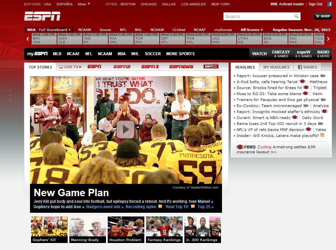Click SC icon beside A-Rod headline
This screenshot has height=250, width=336.
tap(303, 81)
